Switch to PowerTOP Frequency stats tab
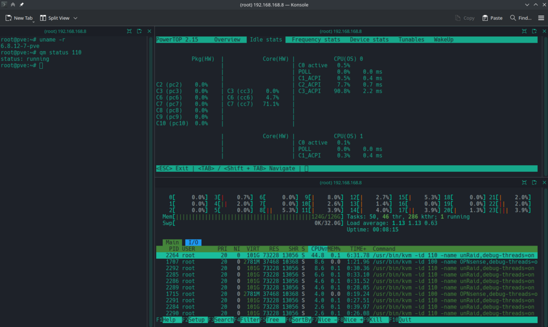The width and height of the screenshot is (548, 327). click(316, 40)
